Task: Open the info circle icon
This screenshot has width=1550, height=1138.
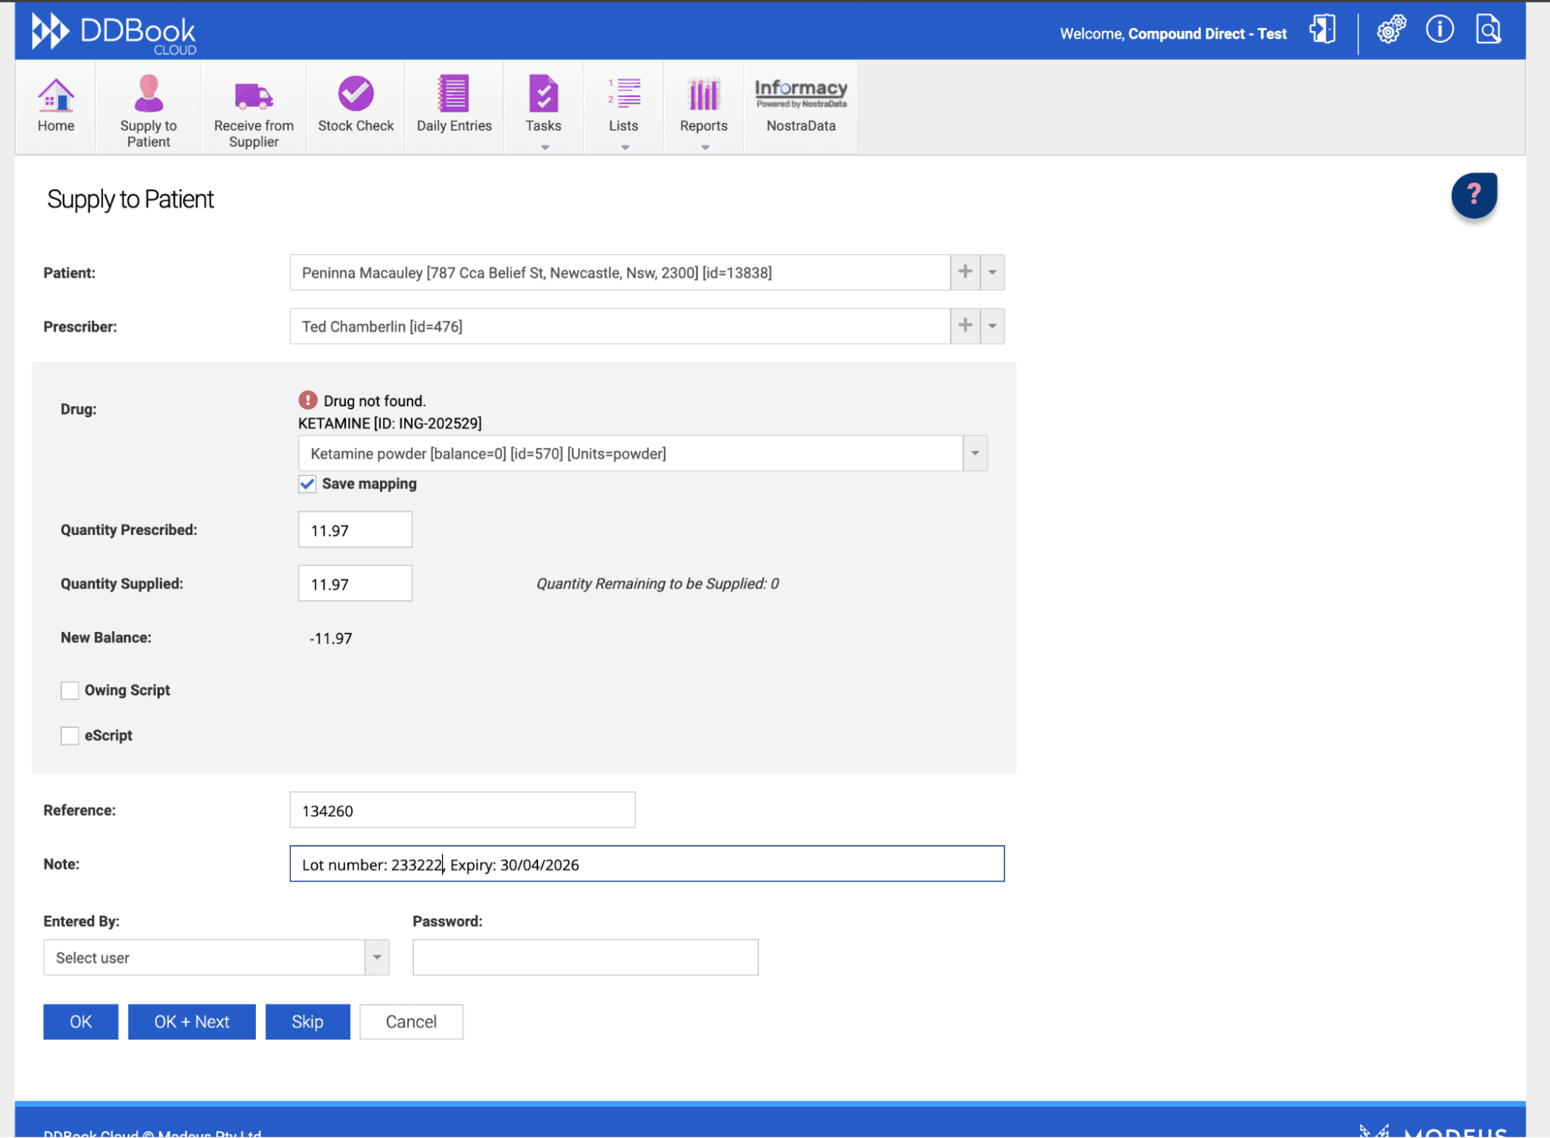Action: point(1439,30)
